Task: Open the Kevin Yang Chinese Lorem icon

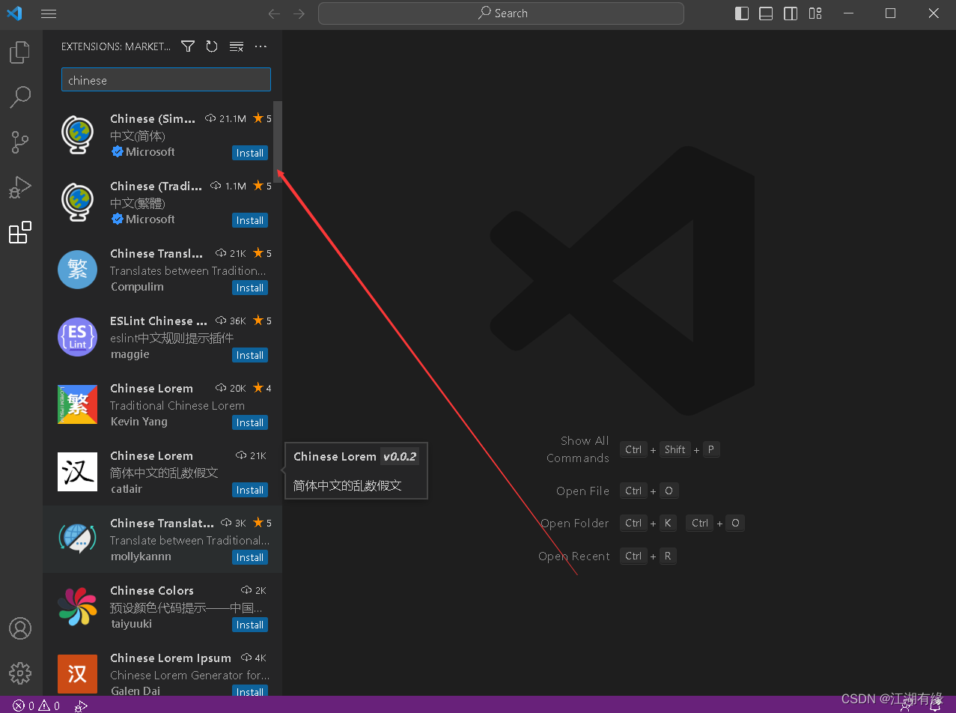Action: point(78,404)
